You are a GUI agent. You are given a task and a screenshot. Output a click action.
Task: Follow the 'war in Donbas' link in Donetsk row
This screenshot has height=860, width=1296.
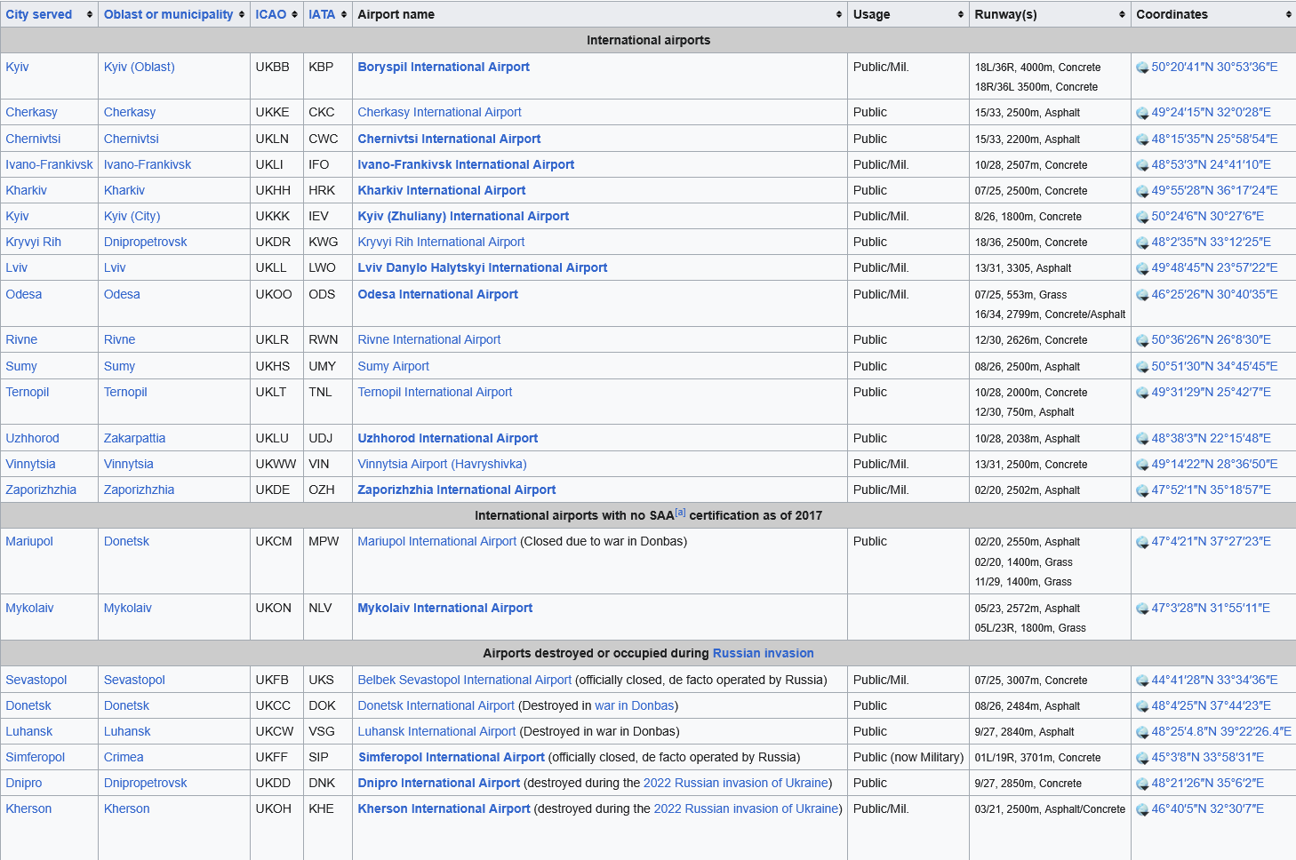[x=635, y=705]
